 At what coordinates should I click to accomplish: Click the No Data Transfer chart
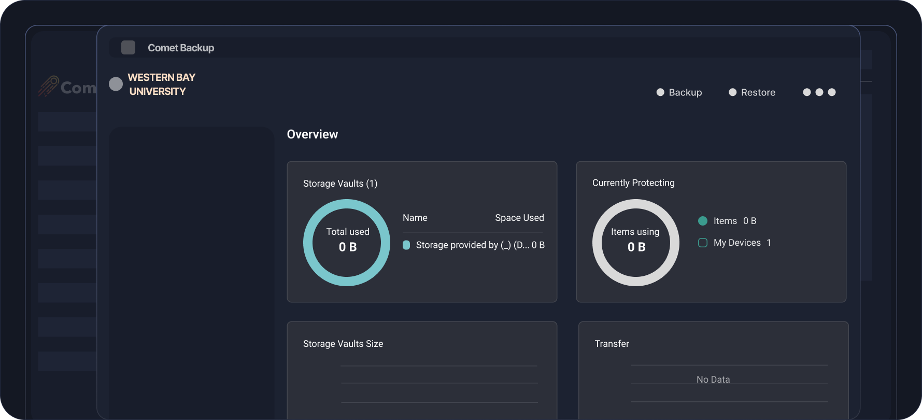[x=713, y=380]
